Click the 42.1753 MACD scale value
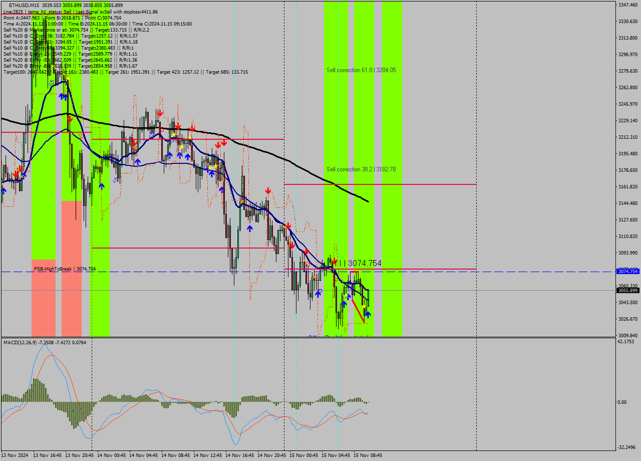The image size is (641, 461). [x=626, y=342]
